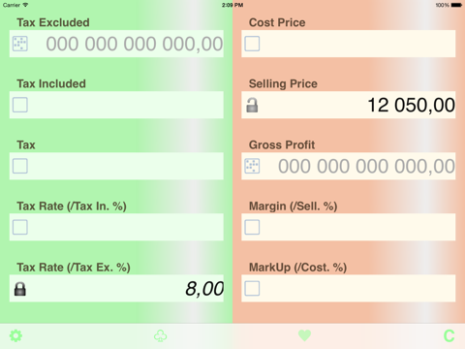The width and height of the screenshot is (465, 349).
Task: Tap the club symbol in bottom bar
Action: point(161,335)
